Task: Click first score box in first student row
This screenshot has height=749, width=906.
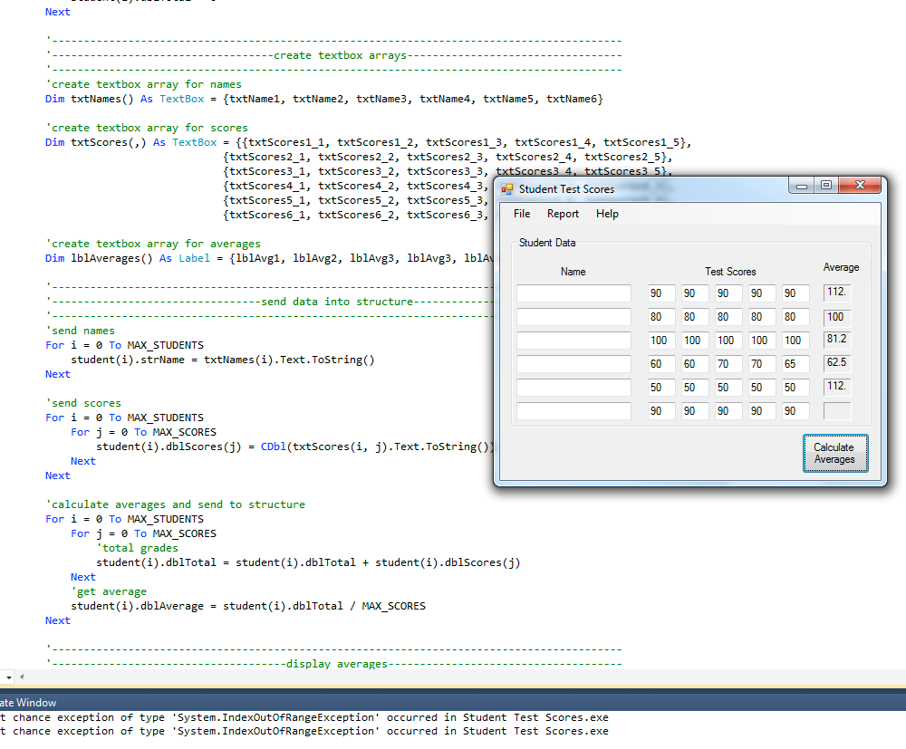Action: pyautogui.click(x=661, y=293)
